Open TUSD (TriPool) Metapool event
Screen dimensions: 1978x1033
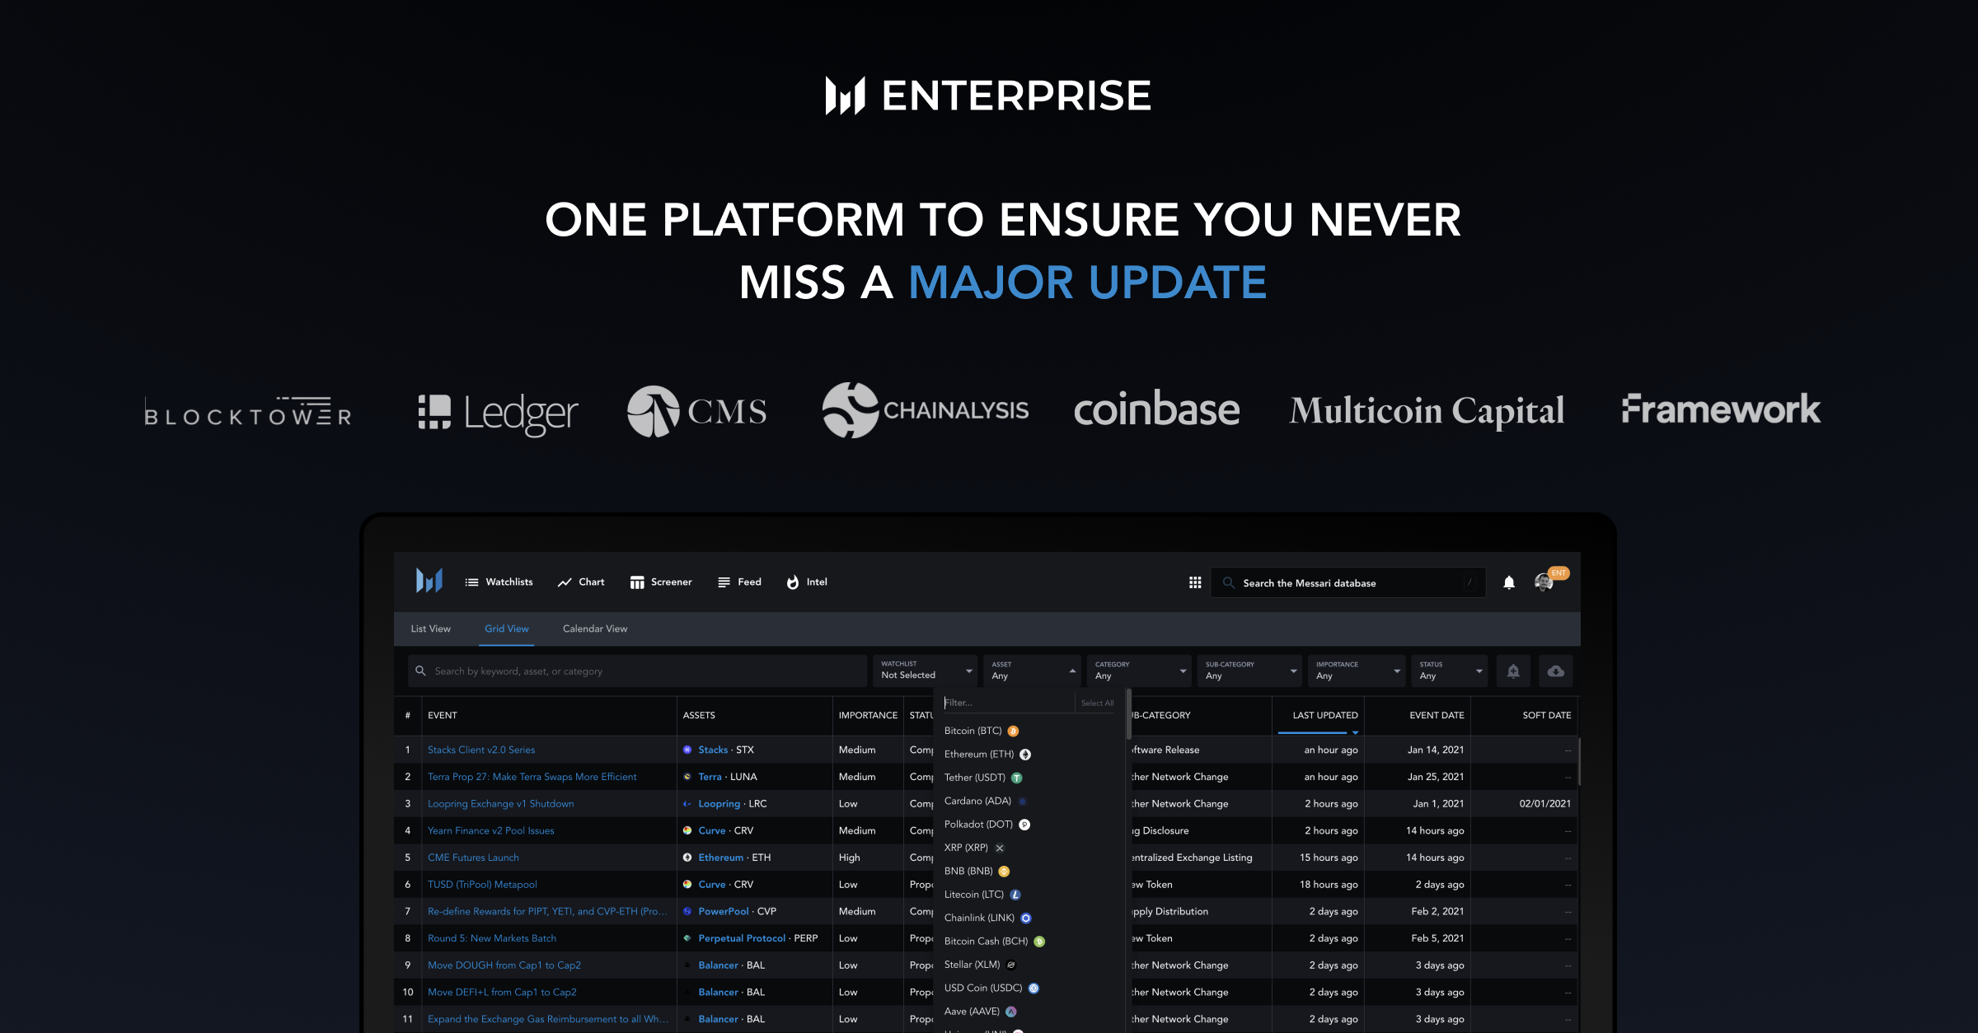(482, 884)
